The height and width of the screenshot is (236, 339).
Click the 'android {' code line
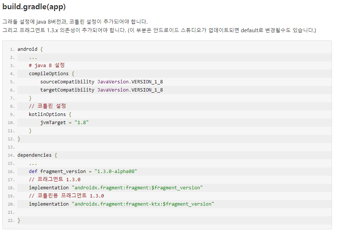point(30,49)
